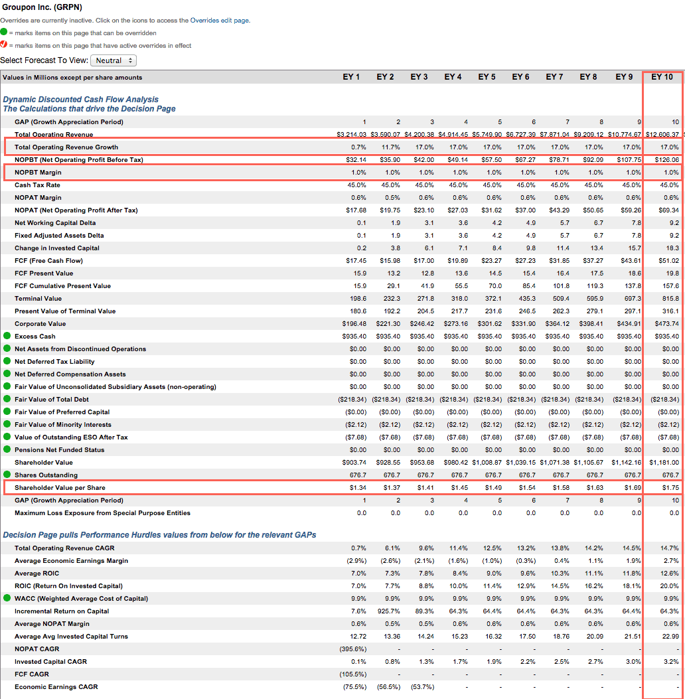Click the Decision Page pulls Performance Hurdles heading
This screenshot has height=699, width=685.
159,535
